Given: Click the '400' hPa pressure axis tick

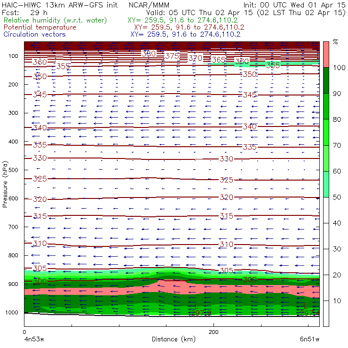Looking at the screenshot, I should pos(13,142).
